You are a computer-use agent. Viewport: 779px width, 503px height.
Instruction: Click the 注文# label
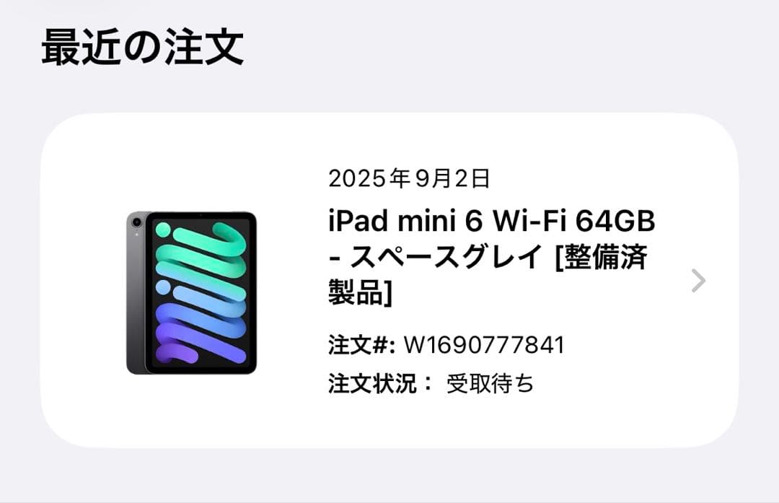tap(361, 345)
